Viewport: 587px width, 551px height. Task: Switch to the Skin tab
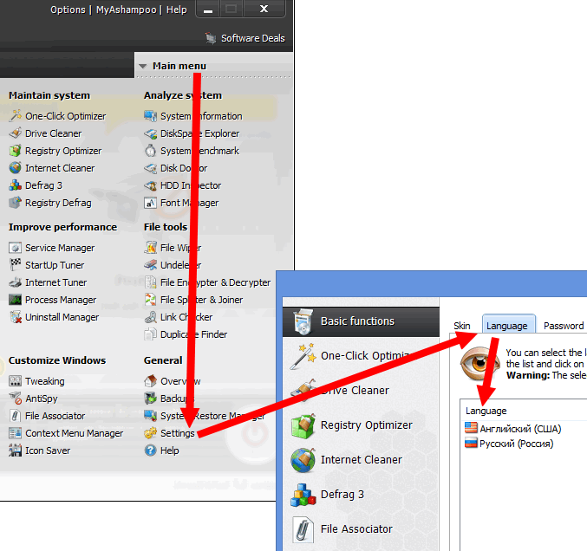pyautogui.click(x=462, y=326)
